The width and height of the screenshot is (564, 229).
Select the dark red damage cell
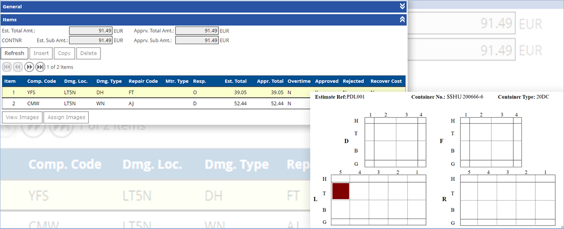pos(341,191)
